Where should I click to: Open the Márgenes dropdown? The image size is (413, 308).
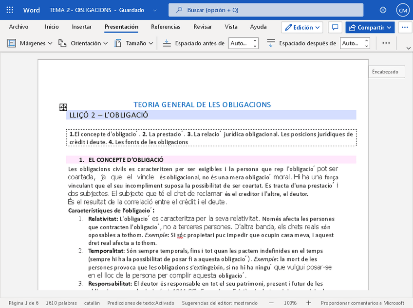point(30,43)
